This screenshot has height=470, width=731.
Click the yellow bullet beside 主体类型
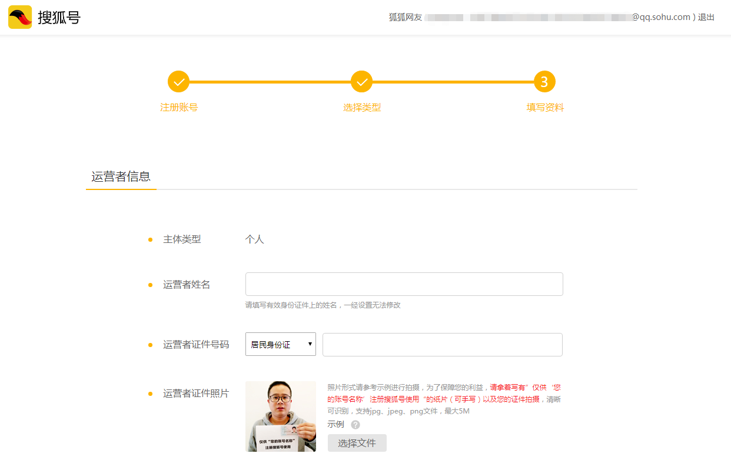click(149, 239)
